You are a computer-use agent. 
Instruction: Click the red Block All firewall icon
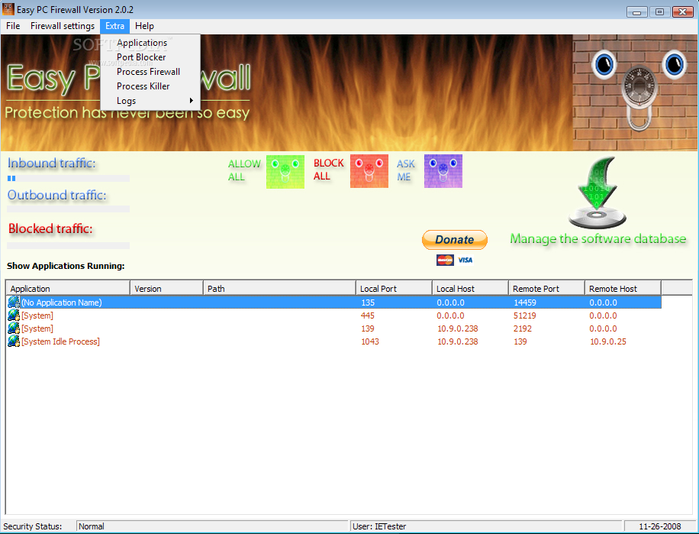point(369,171)
